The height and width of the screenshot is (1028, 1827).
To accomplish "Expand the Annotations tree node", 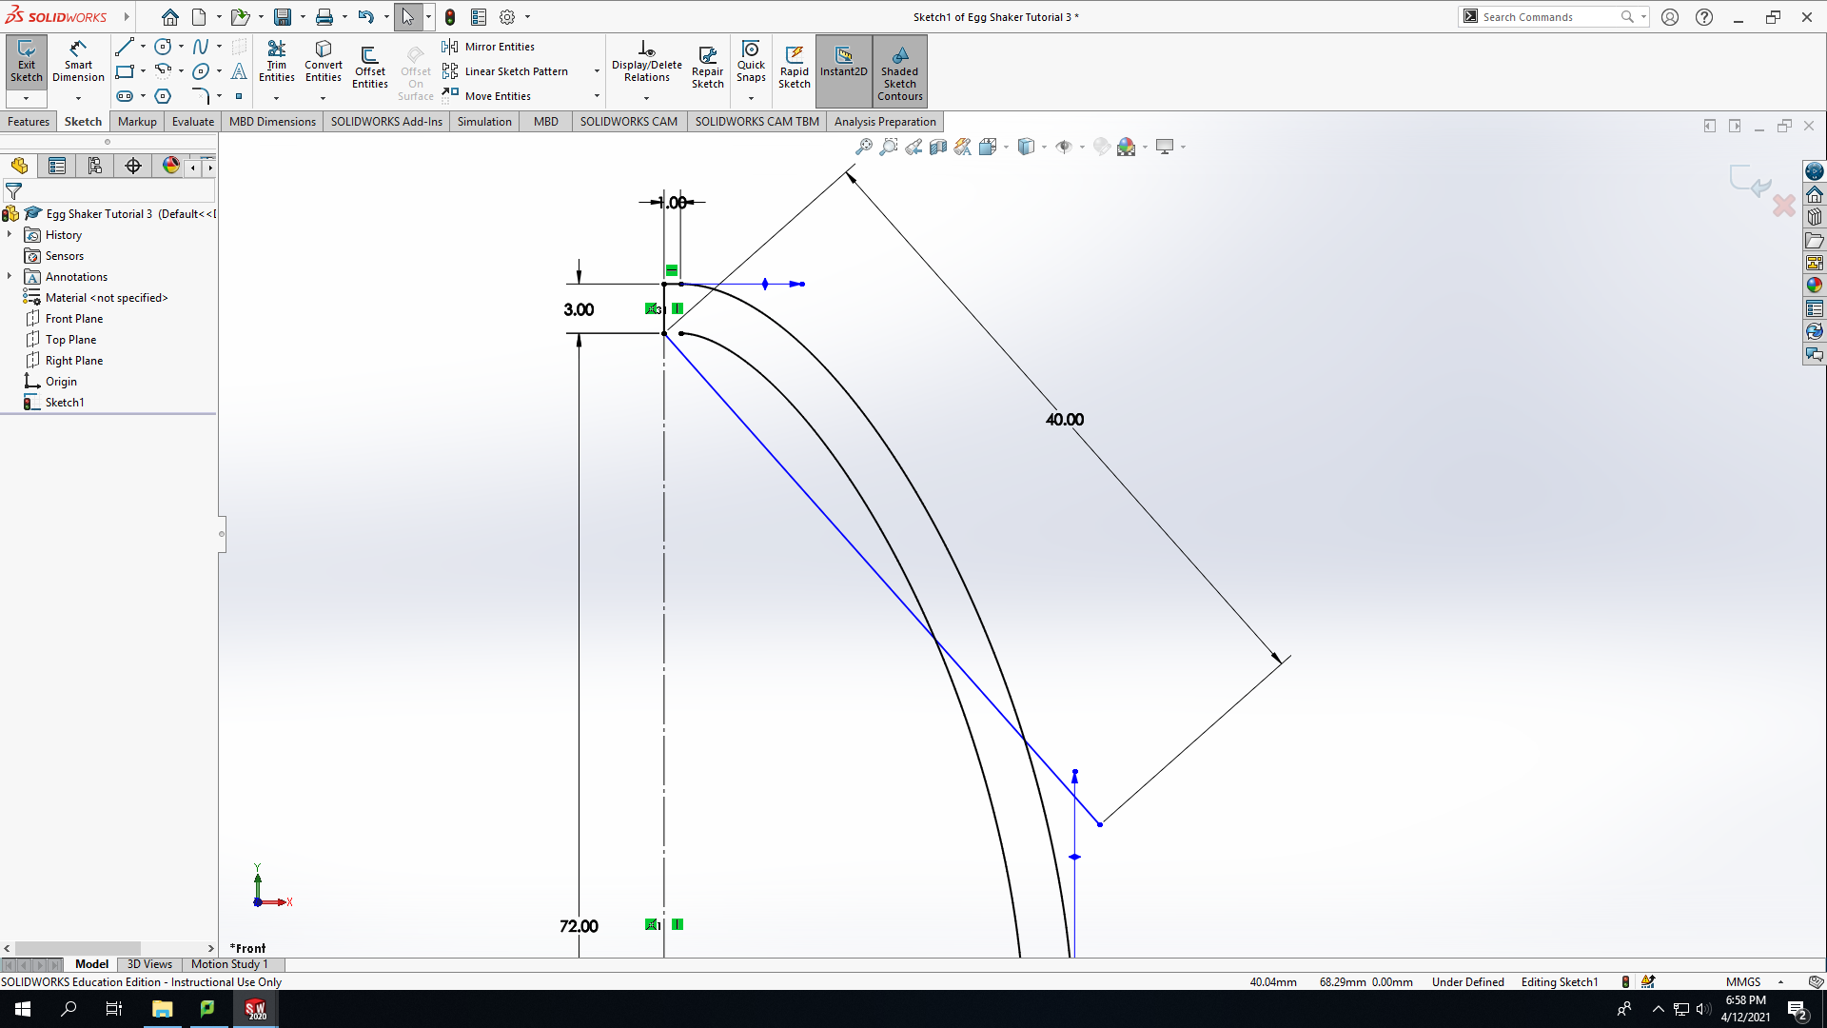I will 10,276.
